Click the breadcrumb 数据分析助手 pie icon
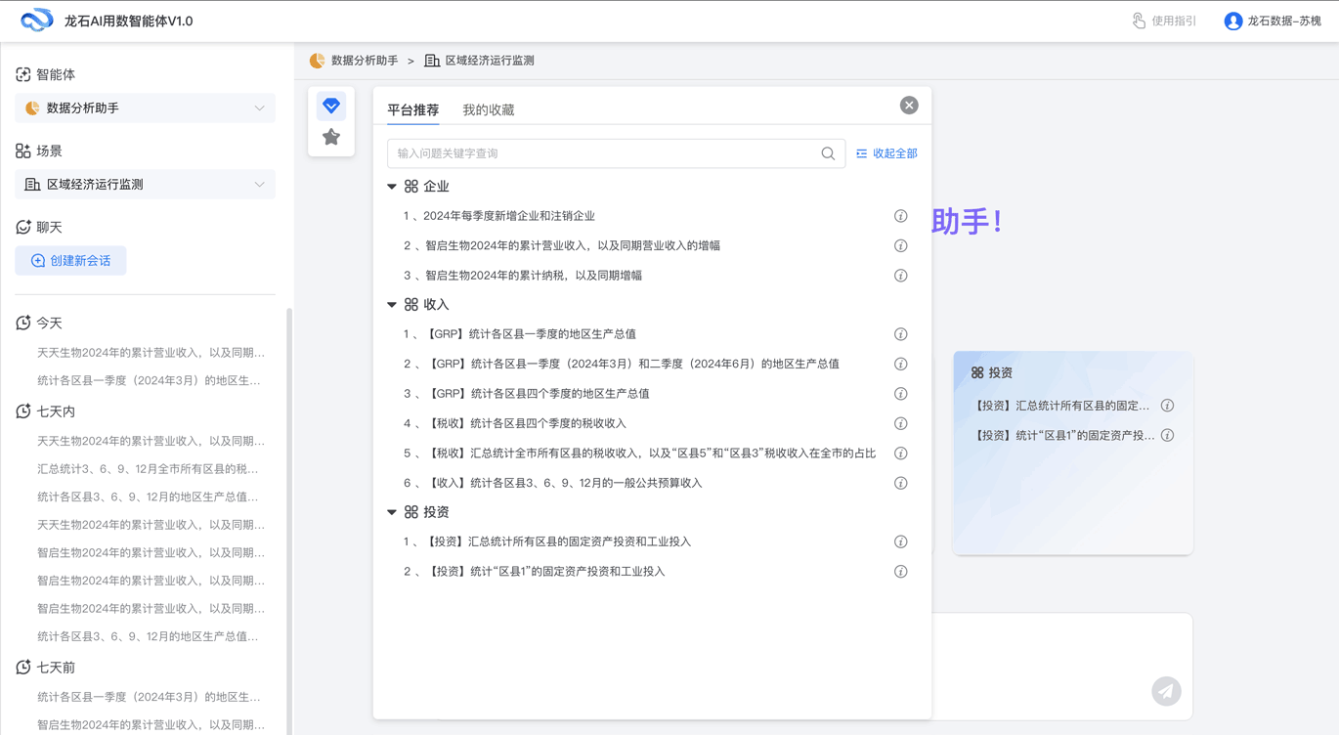Screen dimensions: 1339x735 point(317,60)
